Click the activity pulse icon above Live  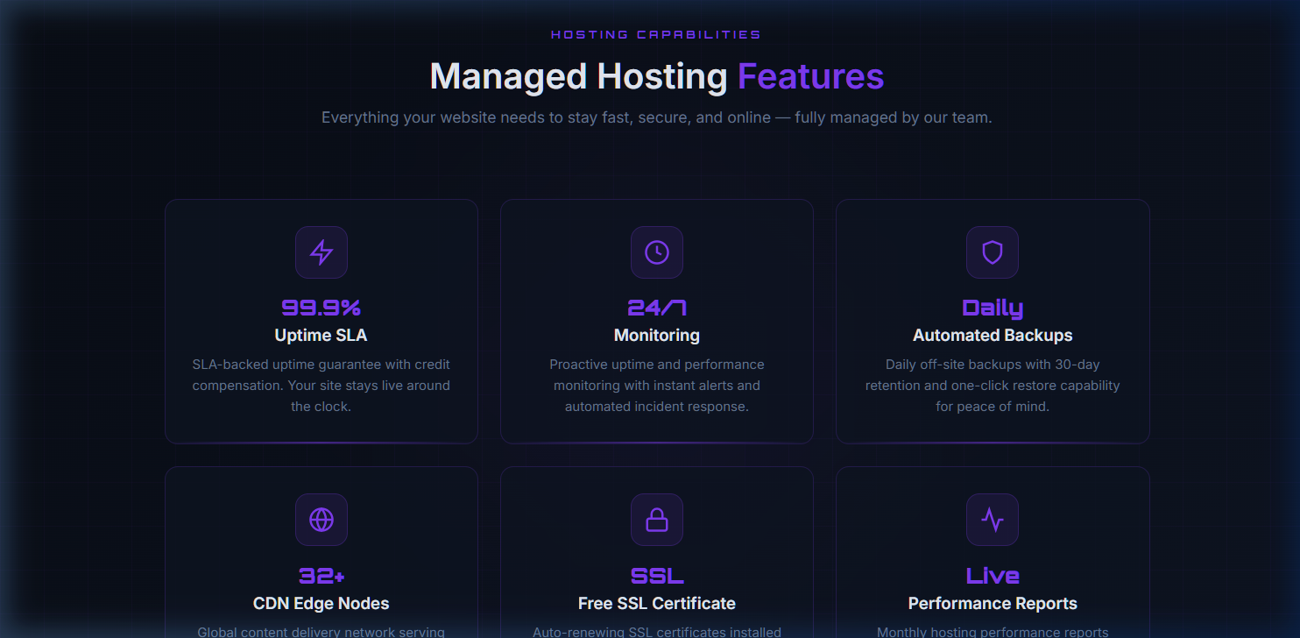point(993,520)
